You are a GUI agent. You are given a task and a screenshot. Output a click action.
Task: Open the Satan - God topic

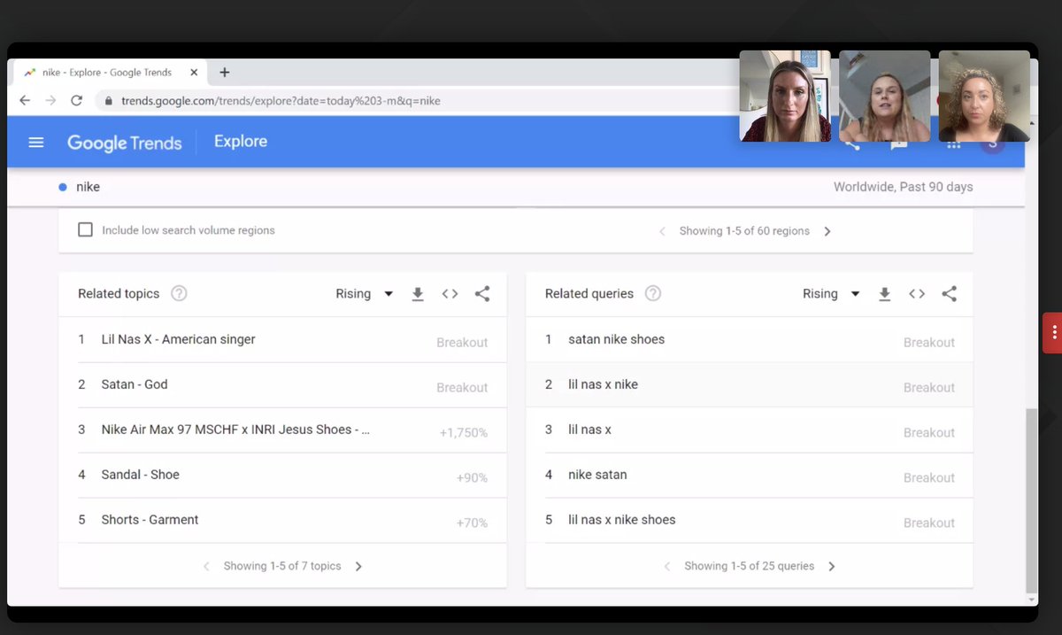click(x=135, y=384)
